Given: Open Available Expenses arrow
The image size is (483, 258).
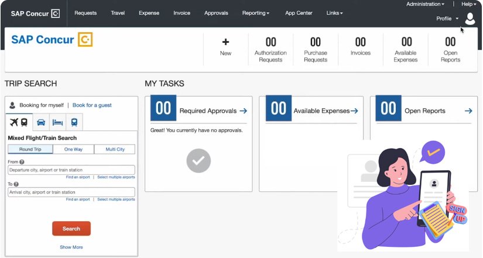Looking at the screenshot, I should [x=354, y=111].
